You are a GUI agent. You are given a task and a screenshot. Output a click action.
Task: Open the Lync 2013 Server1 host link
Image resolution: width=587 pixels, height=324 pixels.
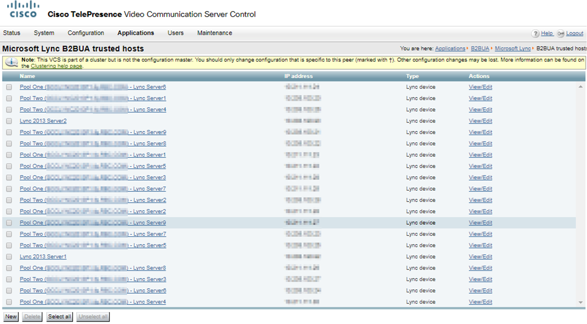coord(43,256)
